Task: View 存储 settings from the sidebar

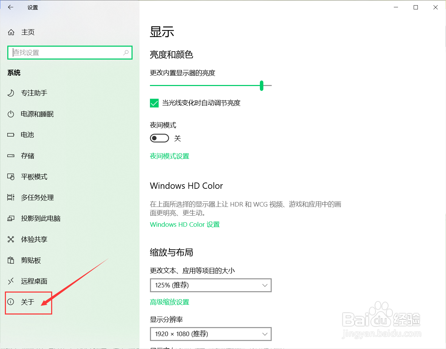Action: click(28, 156)
